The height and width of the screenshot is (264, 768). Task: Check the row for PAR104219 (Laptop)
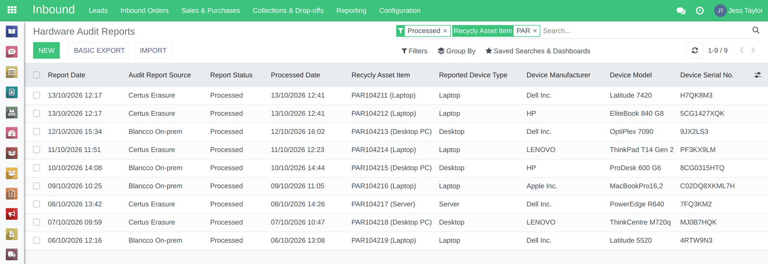(x=36, y=240)
